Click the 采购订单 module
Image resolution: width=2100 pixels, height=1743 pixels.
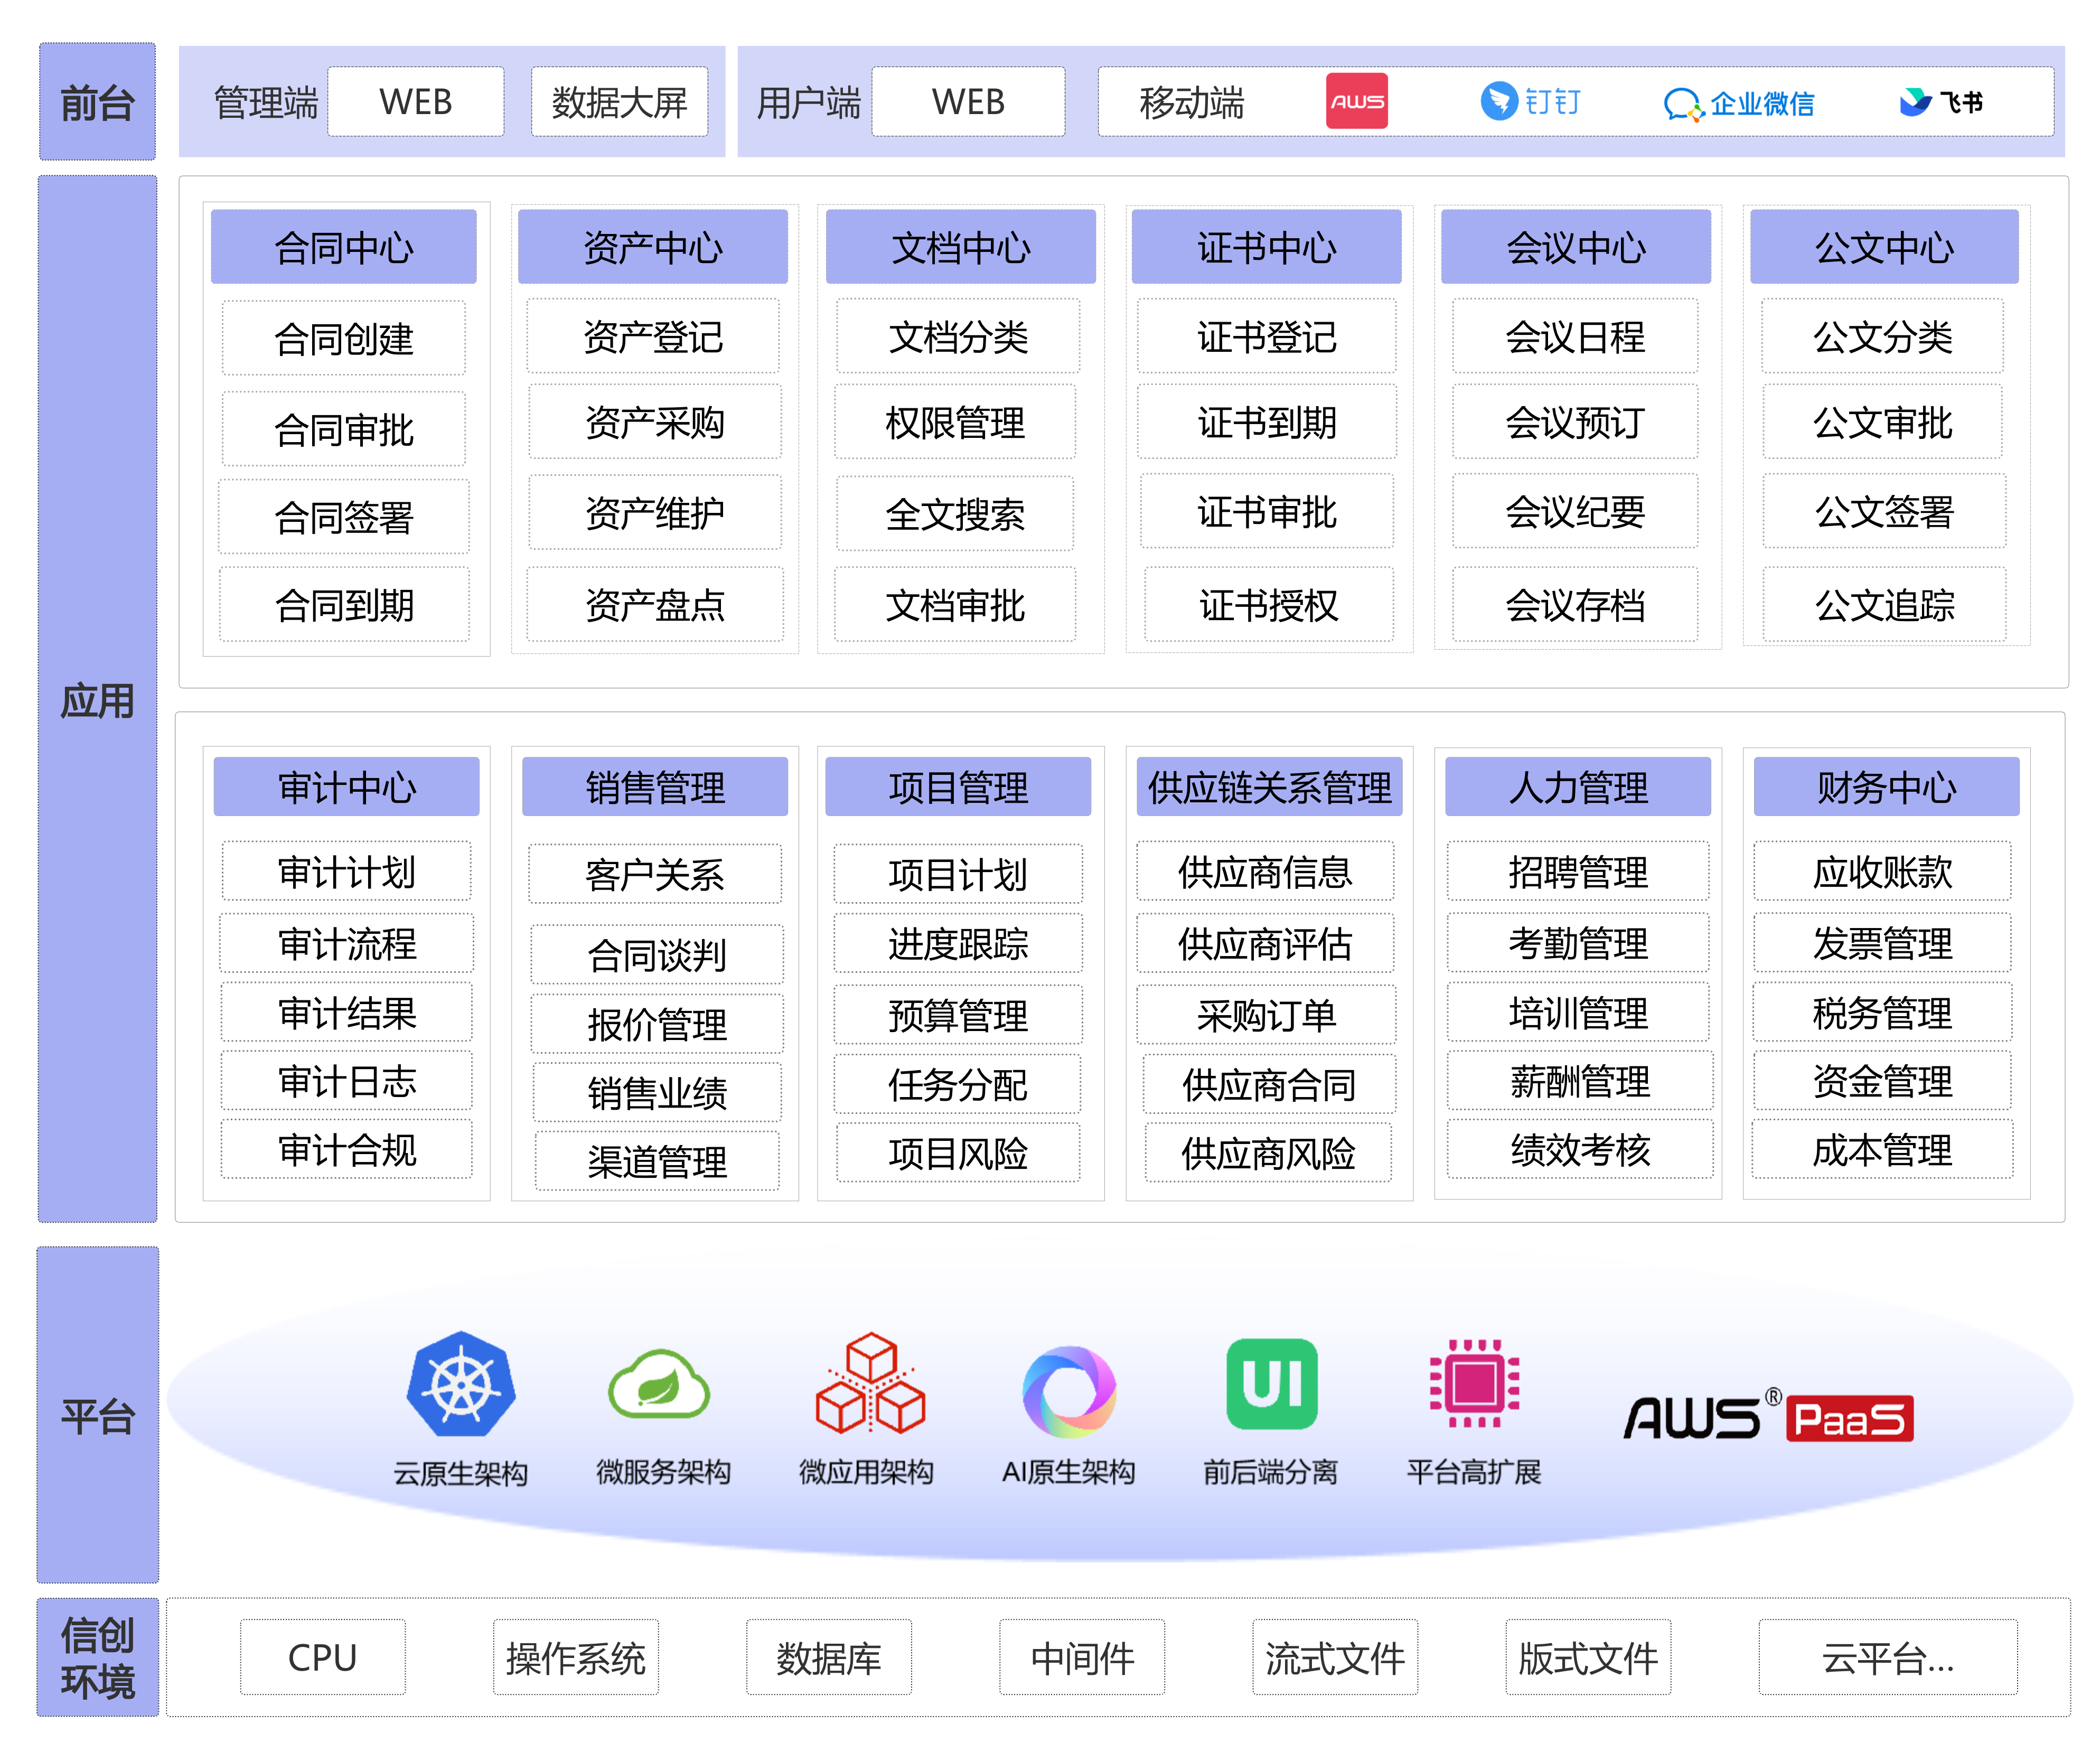coord(1267,1015)
